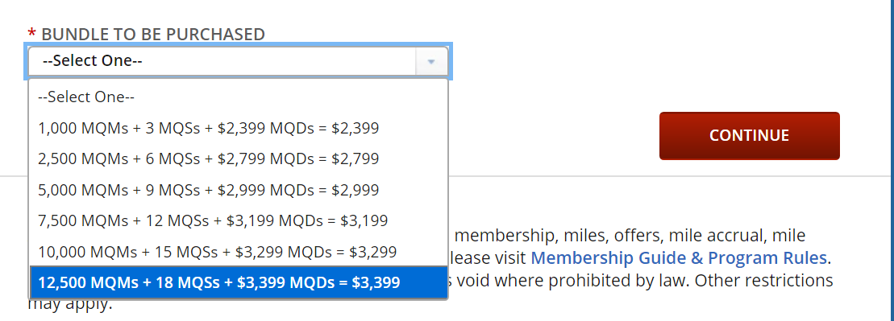The height and width of the screenshot is (321, 894).
Task: Click the red CONTINUE button
Action: [749, 136]
